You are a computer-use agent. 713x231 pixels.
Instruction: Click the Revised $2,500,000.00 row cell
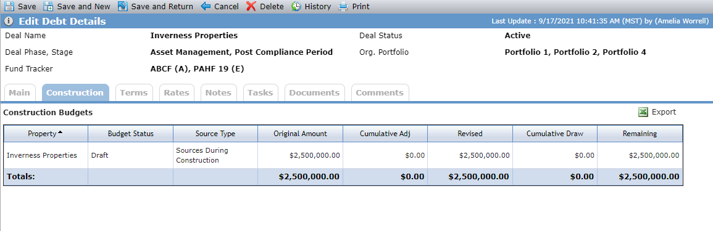pyautogui.click(x=470, y=155)
